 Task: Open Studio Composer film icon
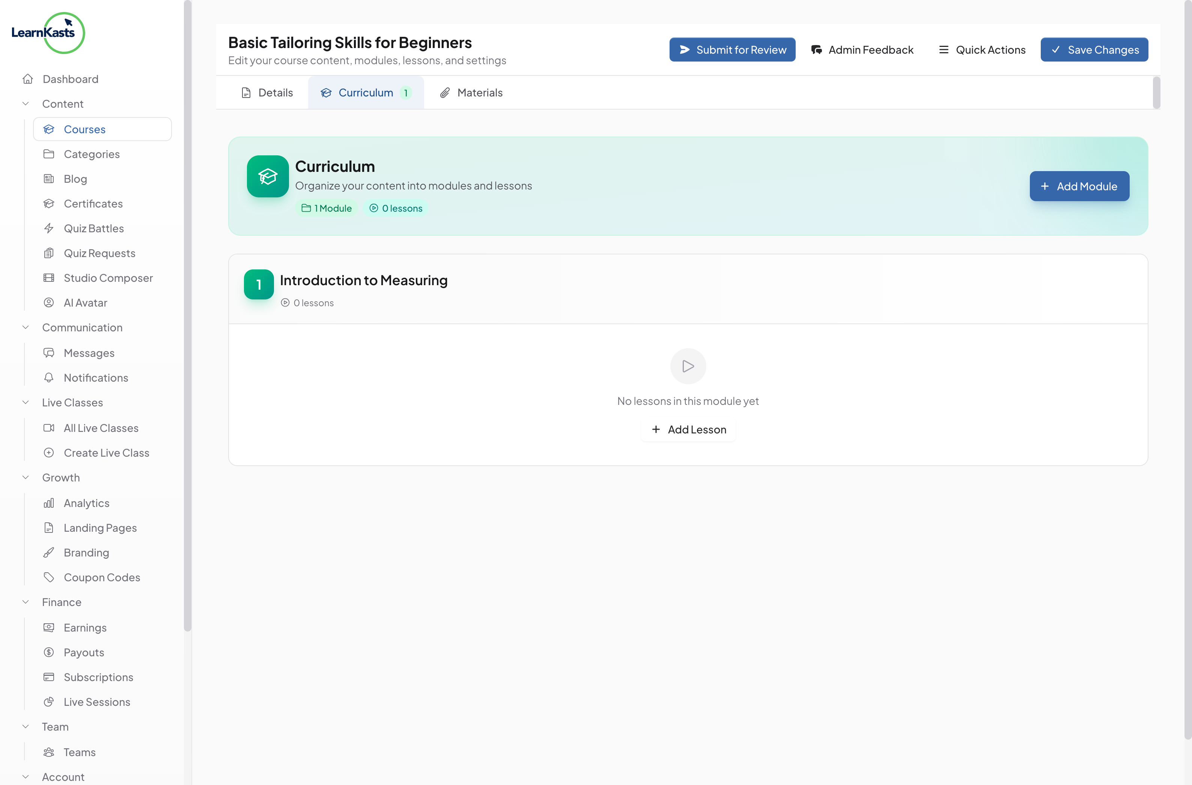(x=48, y=278)
